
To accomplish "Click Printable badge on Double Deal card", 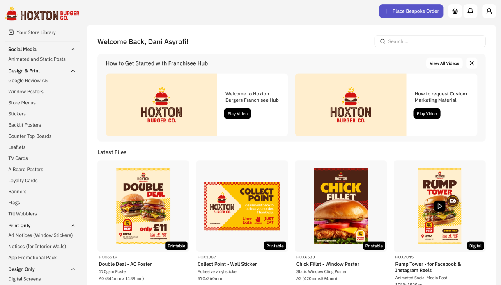I will coord(177,246).
